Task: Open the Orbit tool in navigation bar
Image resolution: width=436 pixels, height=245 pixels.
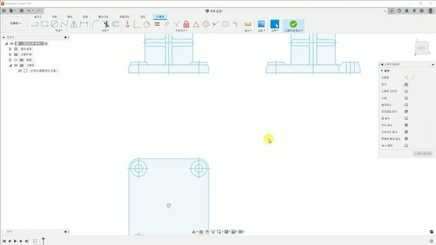Action: 193,231
